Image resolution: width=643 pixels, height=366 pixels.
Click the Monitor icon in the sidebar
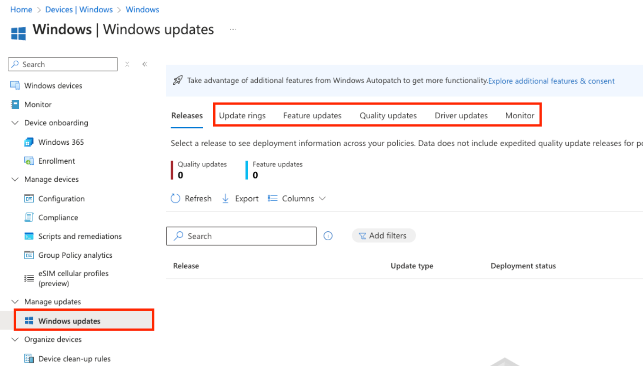15,104
